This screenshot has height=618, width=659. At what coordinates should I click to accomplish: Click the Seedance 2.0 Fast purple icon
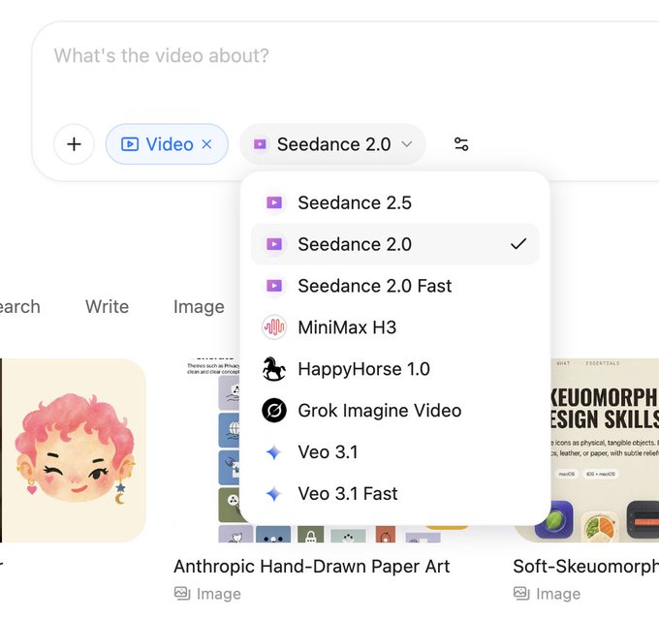(x=274, y=286)
